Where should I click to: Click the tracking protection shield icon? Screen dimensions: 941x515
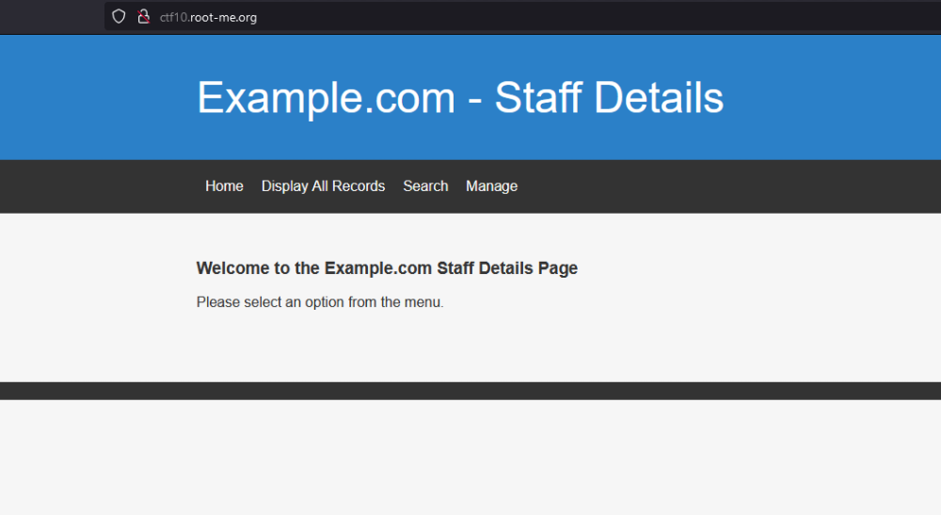(119, 16)
